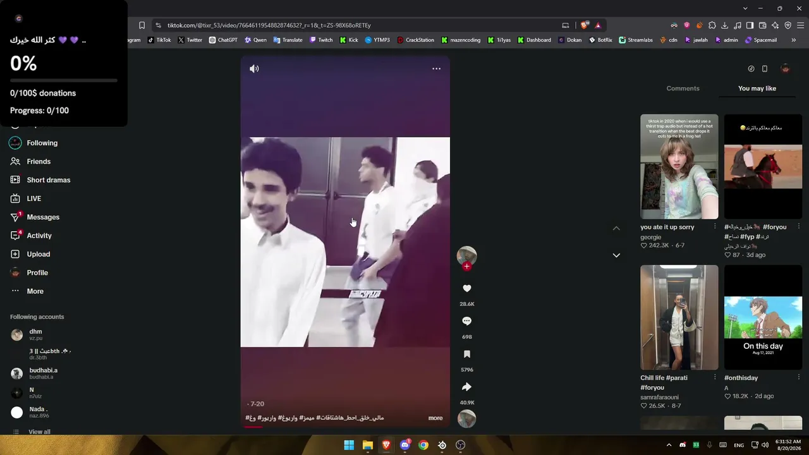This screenshot has height=455, width=809.
Task: Expand the caption with 'more'
Action: click(435, 418)
